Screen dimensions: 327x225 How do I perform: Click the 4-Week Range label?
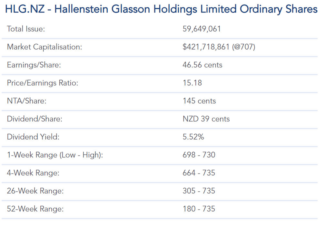click(33, 173)
